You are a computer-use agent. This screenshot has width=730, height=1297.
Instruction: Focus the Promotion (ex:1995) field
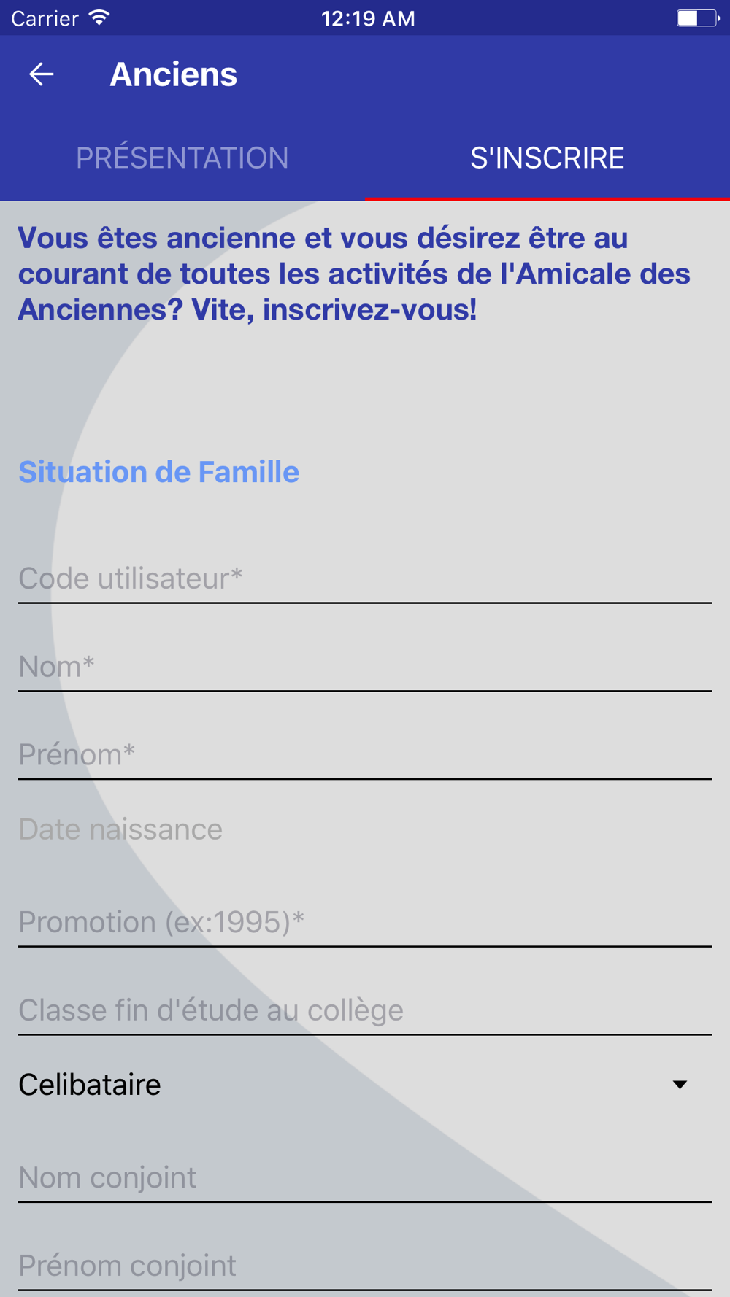pyautogui.click(x=365, y=923)
